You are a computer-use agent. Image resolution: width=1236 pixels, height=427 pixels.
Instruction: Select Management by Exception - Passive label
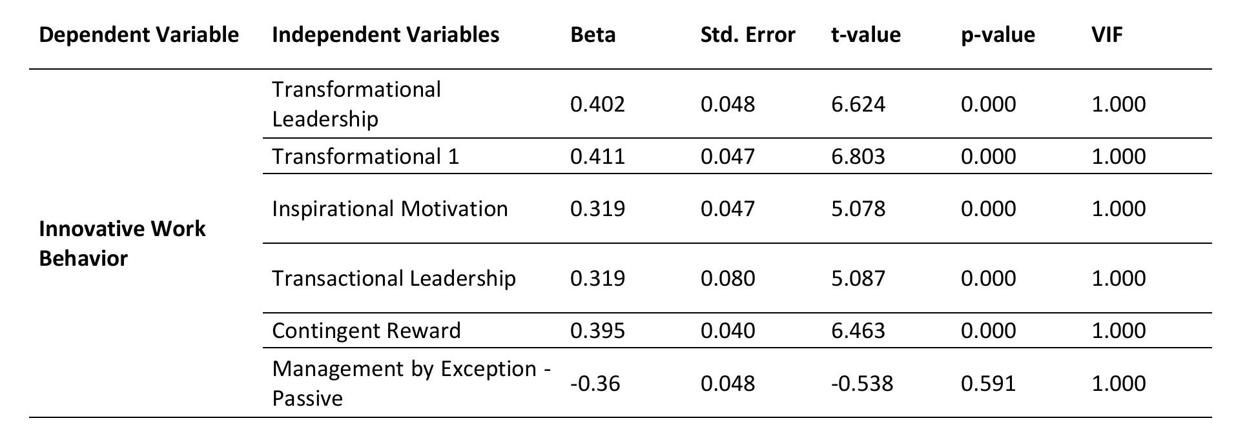pyautogui.click(x=411, y=383)
